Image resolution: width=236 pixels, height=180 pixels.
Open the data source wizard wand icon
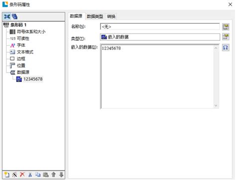tap(14, 175)
